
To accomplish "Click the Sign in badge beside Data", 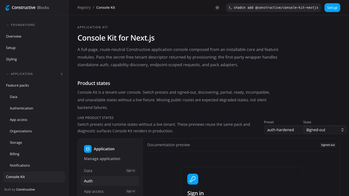I will point(131,171).
